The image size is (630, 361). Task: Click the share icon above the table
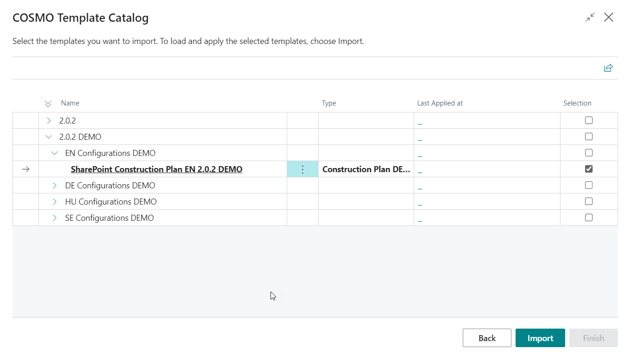coord(608,68)
